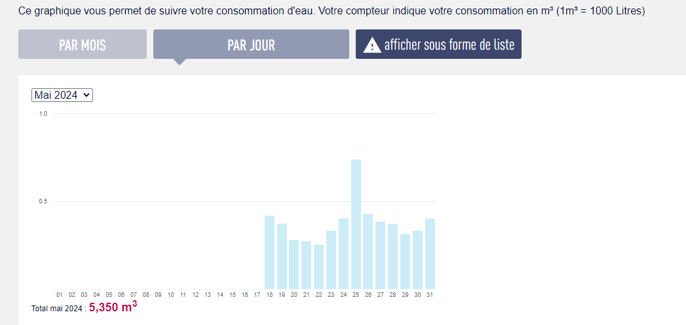The image size is (686, 325).
Task: Click the warning triangle icon
Action: pyautogui.click(x=372, y=45)
